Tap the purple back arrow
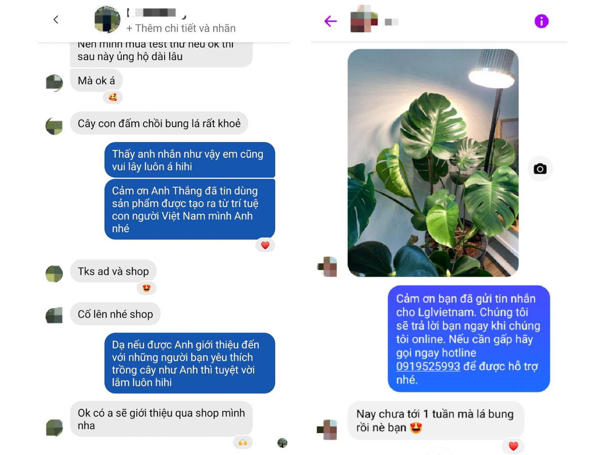This screenshot has width=607, height=455. click(x=331, y=21)
